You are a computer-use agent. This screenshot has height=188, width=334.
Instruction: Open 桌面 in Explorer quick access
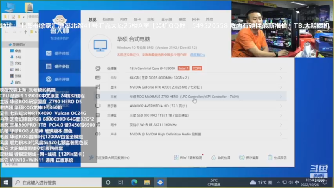pos(18,51)
